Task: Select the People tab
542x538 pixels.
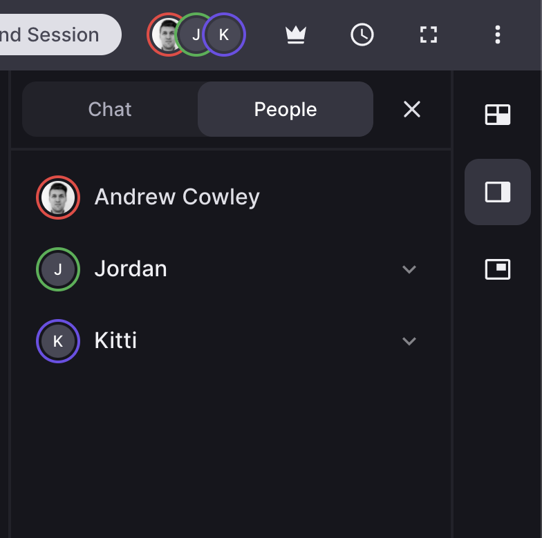Action: [286, 109]
